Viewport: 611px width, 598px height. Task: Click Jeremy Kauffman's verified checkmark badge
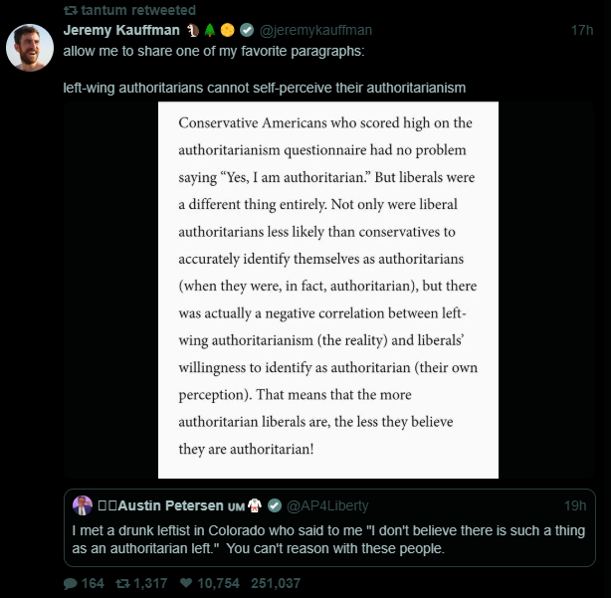tap(249, 30)
